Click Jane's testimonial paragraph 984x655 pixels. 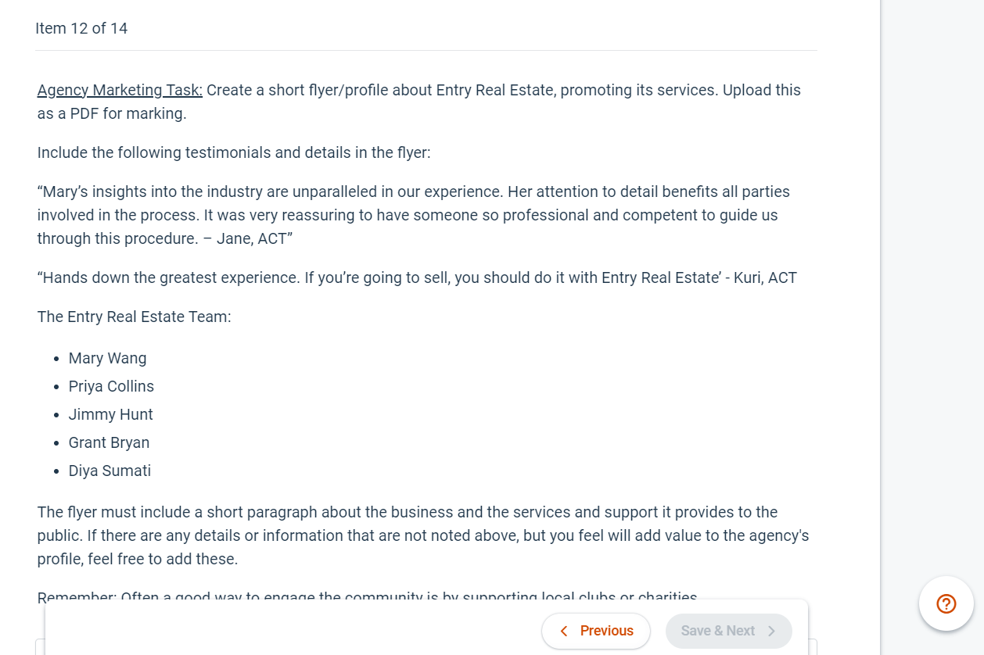click(414, 215)
